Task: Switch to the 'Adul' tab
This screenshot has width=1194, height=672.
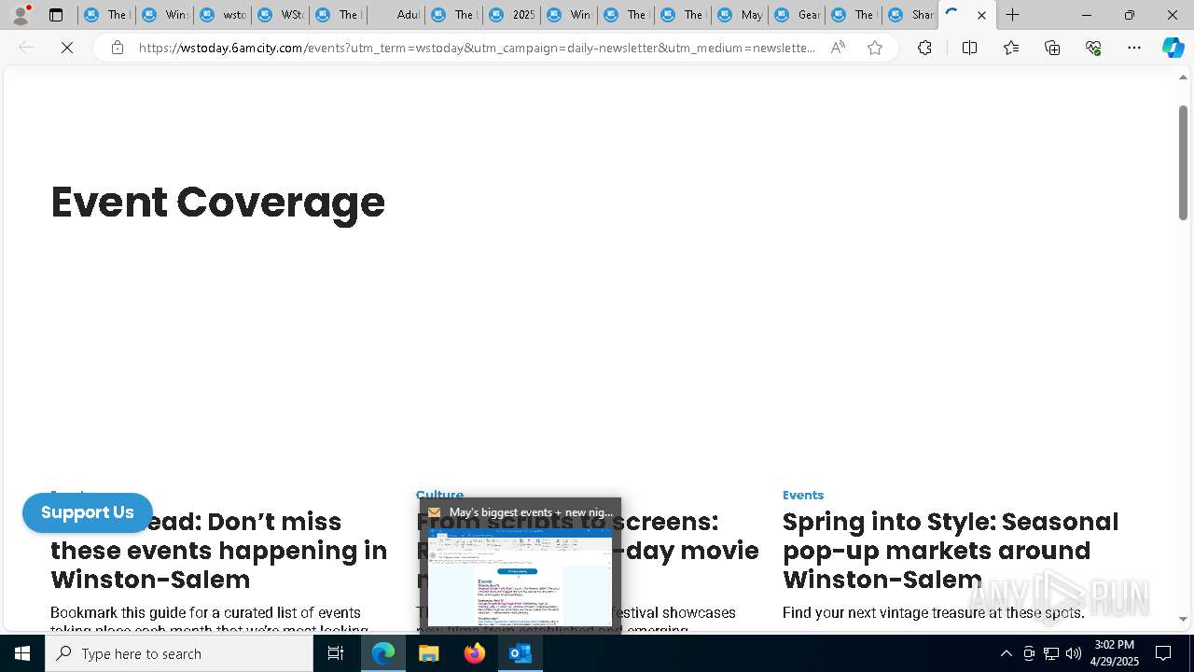Action: [x=396, y=15]
